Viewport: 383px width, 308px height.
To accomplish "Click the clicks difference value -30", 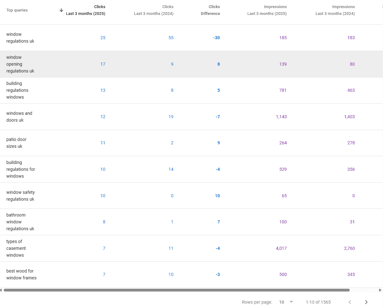I will [x=217, y=38].
